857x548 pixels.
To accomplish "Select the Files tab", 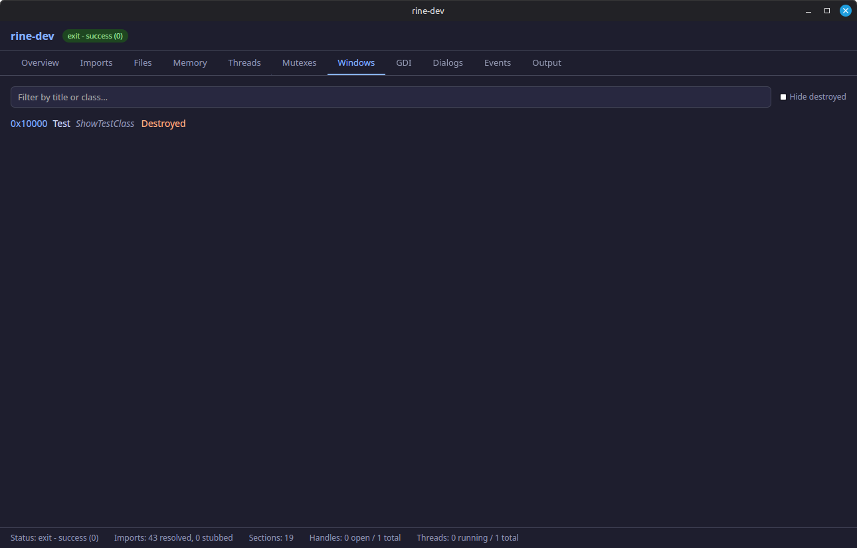I will coord(143,62).
